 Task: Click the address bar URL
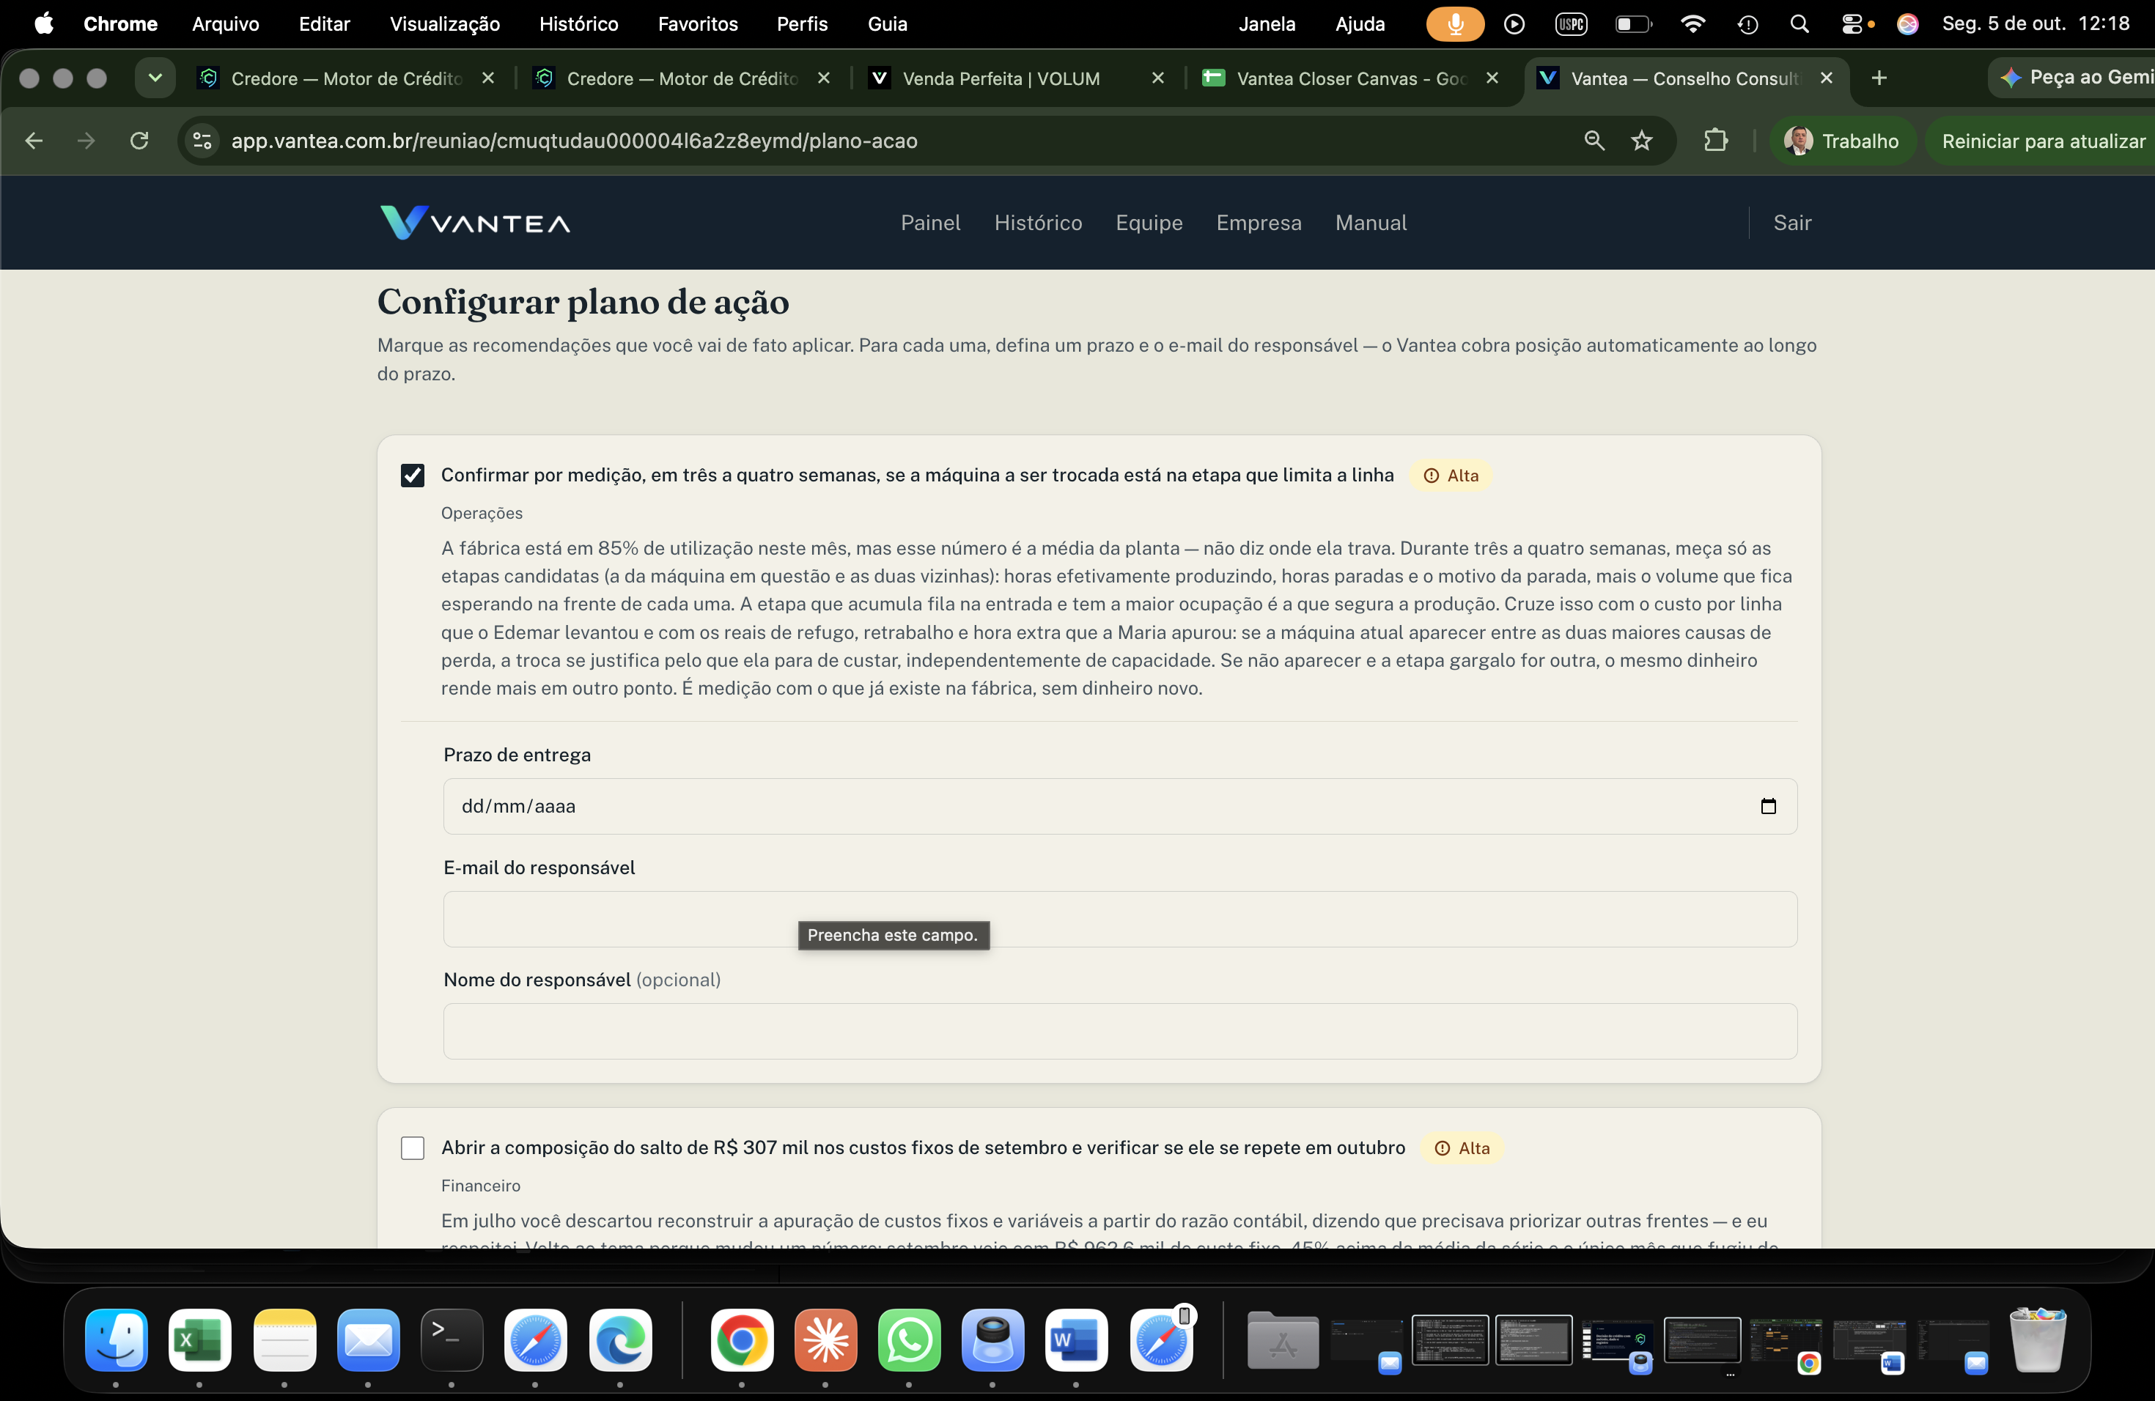[x=574, y=140]
